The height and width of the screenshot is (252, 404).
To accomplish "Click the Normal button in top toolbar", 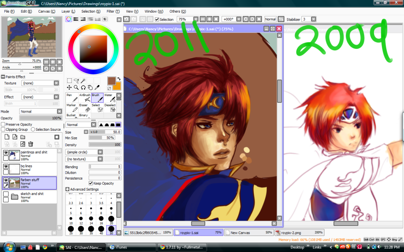I will click(270, 19).
